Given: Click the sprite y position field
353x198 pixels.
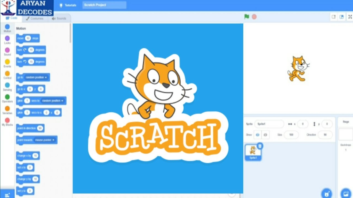Looking at the screenshot, I should 327,124.
